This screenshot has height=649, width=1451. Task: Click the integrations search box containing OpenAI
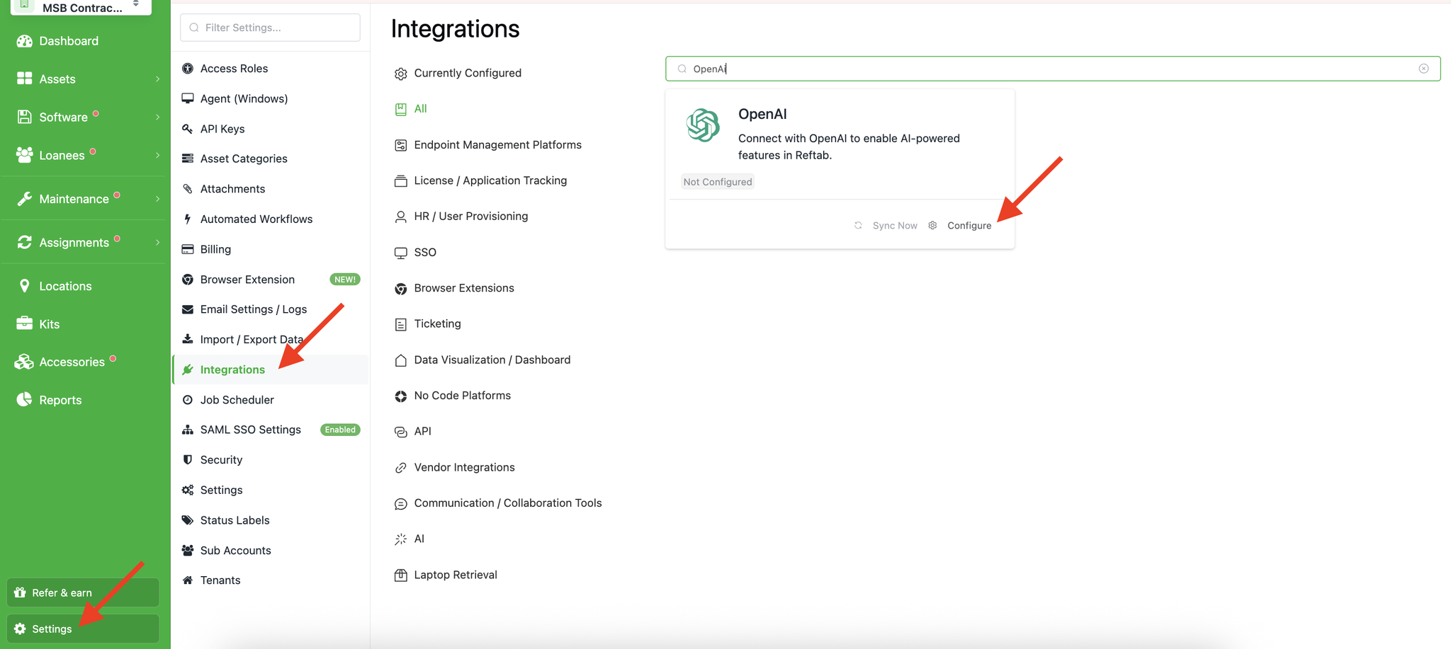[1053, 69]
